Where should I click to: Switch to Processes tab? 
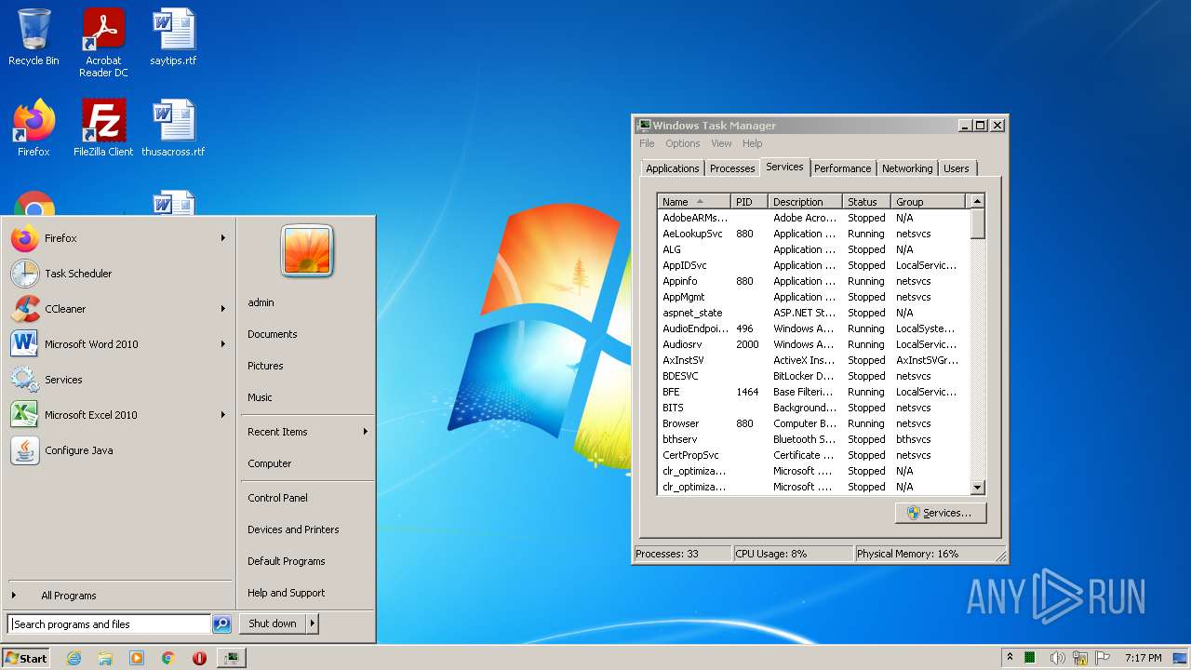coord(732,168)
